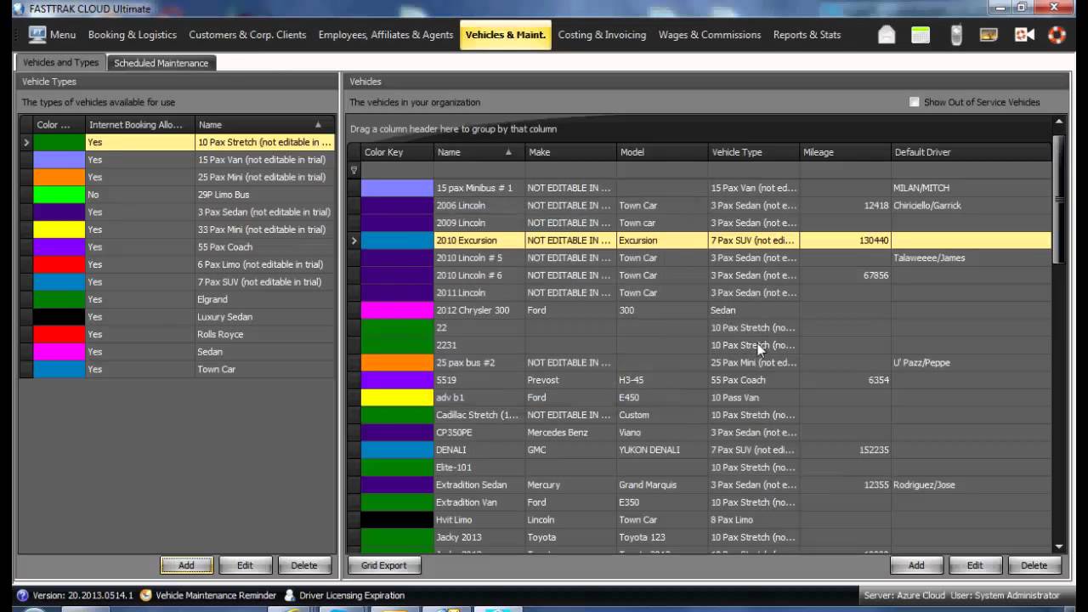Sort Vehicles grid by Vehicle Type column

[754, 152]
